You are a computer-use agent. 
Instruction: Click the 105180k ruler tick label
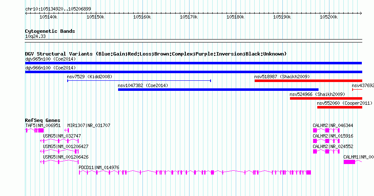tap(235, 17)
